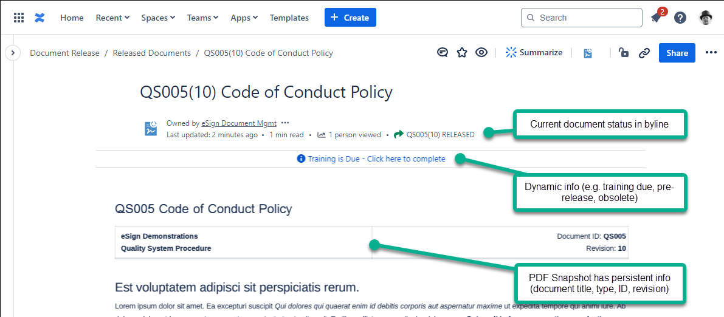
Task: Click the Confluence logo icon
Action: [x=40, y=18]
